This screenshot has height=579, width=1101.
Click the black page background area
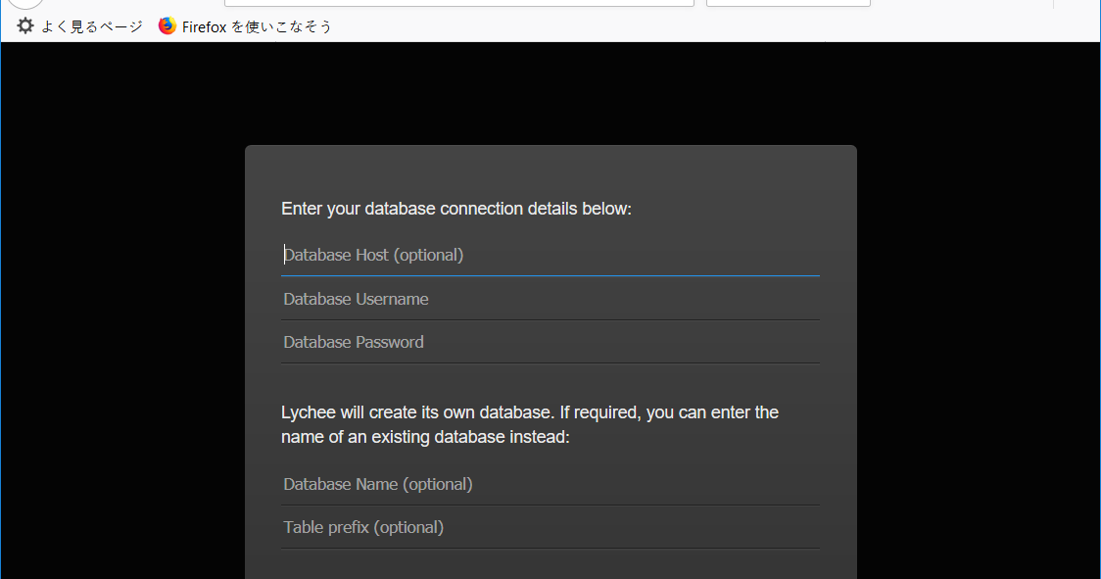(x=118, y=294)
